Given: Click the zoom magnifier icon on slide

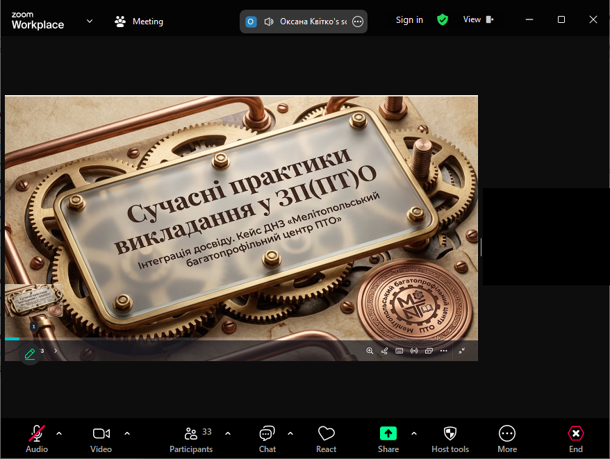Looking at the screenshot, I should coord(370,351).
